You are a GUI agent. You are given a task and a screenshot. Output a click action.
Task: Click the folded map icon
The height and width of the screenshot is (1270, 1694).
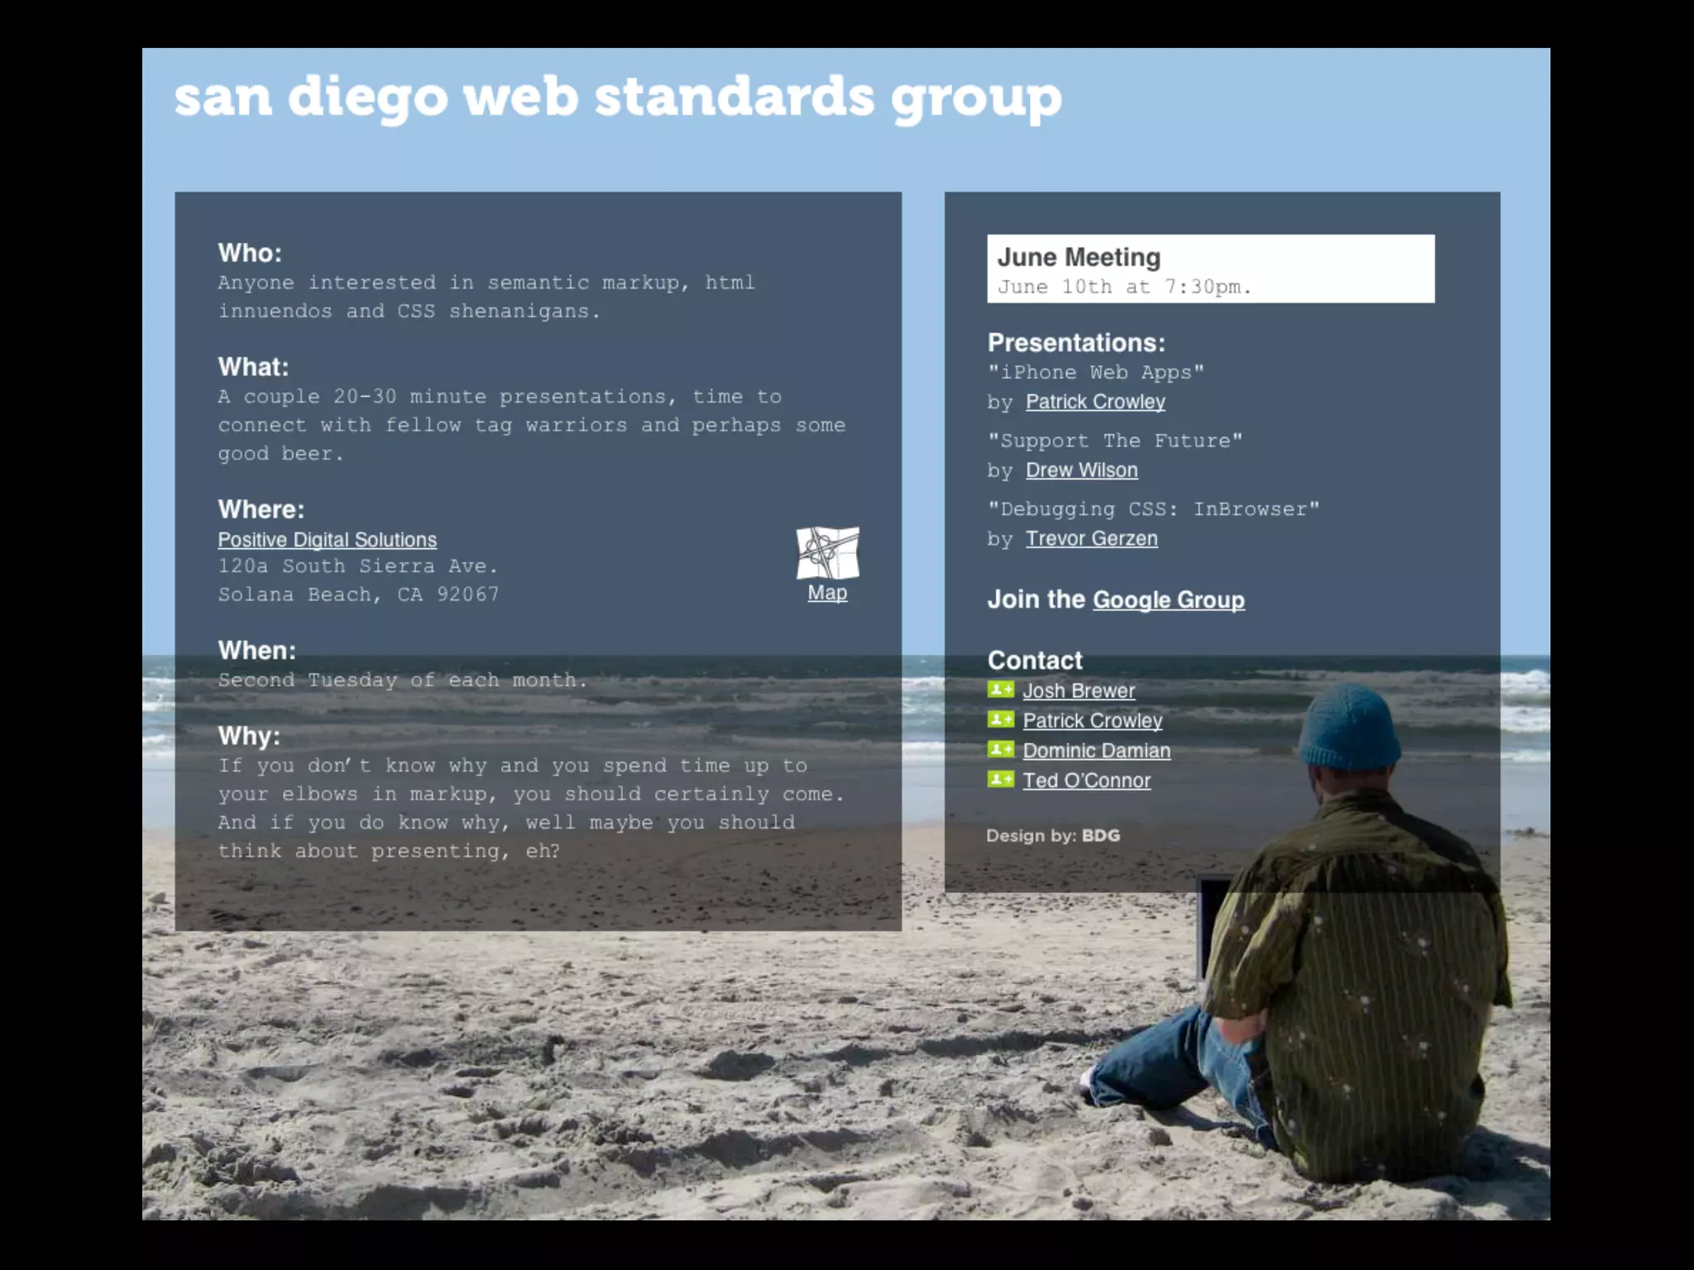(x=827, y=552)
